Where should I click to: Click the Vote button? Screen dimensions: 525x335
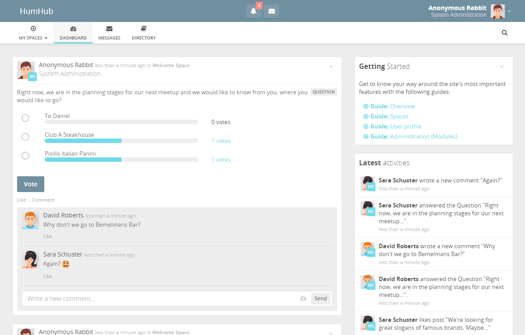pyautogui.click(x=30, y=184)
